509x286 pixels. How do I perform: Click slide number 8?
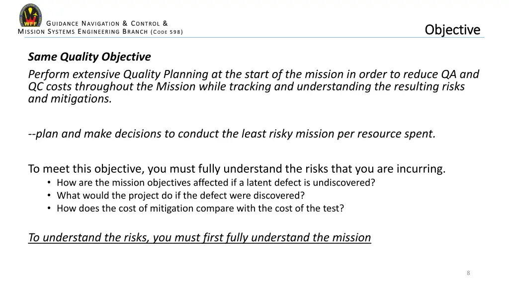click(x=468, y=273)
